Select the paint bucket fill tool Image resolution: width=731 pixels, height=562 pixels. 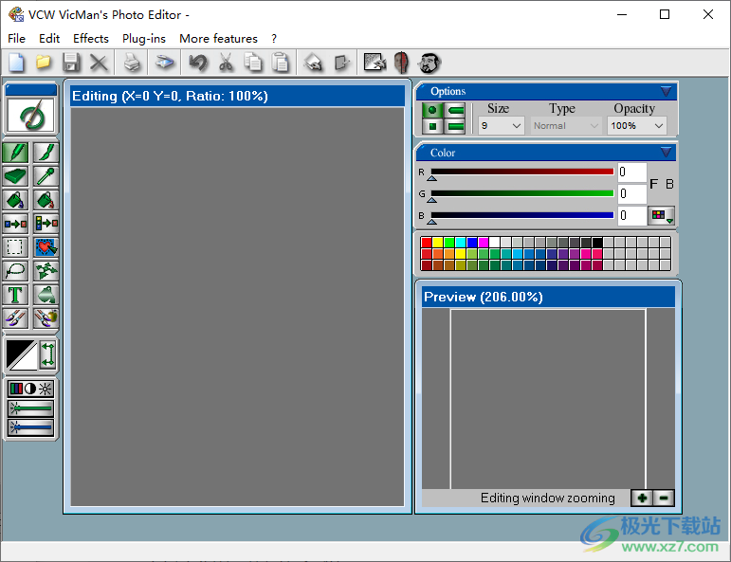[x=15, y=200]
